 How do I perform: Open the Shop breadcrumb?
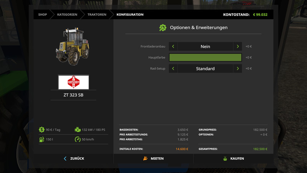pyautogui.click(x=43, y=15)
